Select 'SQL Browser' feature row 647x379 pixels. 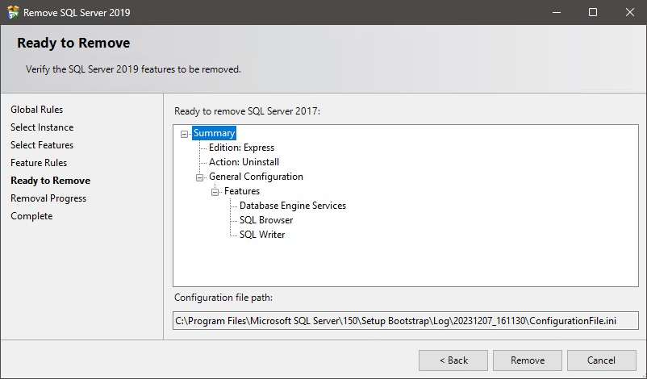click(266, 220)
